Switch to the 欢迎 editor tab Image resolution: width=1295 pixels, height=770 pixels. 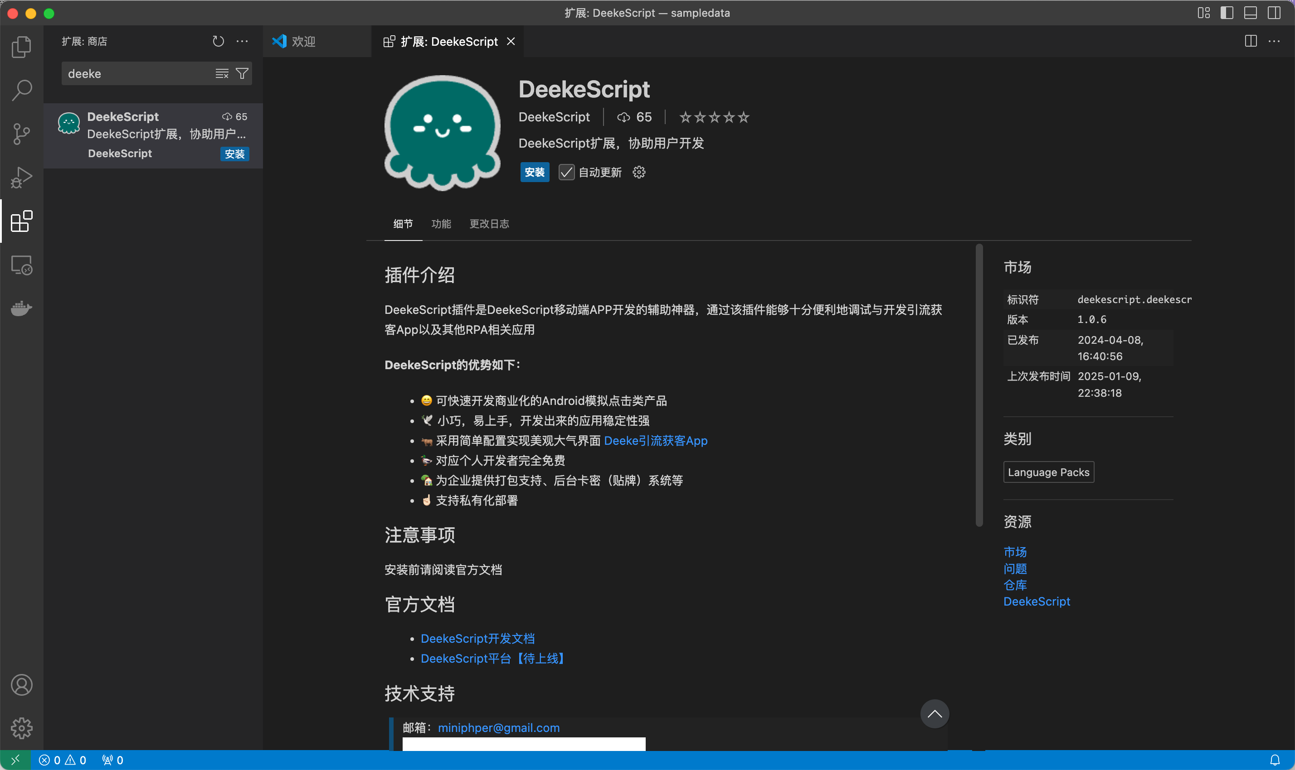[x=303, y=42]
